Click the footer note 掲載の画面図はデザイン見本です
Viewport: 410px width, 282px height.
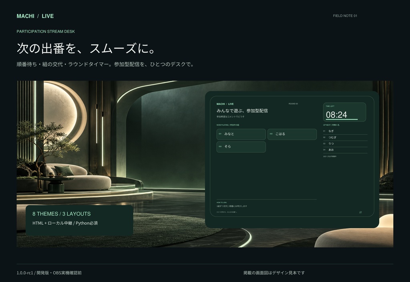pyautogui.click(x=274, y=273)
